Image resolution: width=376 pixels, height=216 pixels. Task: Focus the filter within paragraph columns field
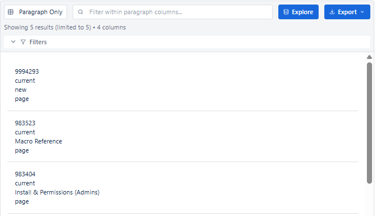(173, 12)
